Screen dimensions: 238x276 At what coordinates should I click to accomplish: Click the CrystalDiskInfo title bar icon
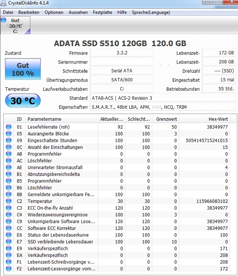(3, 3)
